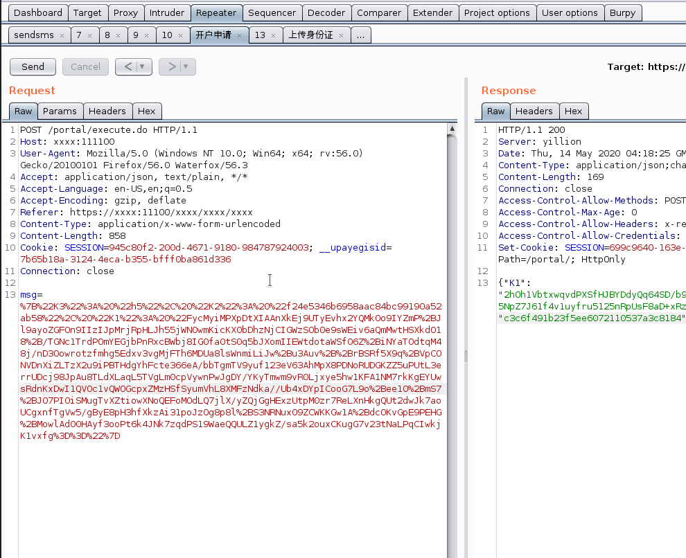Select the Repeater tab
Viewport: 686px width, 558px height.
216,12
